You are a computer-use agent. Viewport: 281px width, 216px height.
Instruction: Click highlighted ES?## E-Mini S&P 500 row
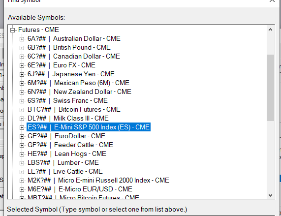[x=89, y=127]
